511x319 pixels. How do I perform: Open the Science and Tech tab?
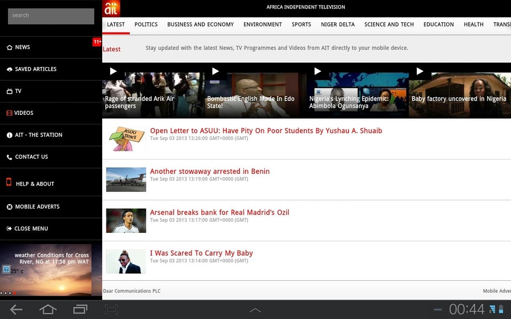(389, 24)
